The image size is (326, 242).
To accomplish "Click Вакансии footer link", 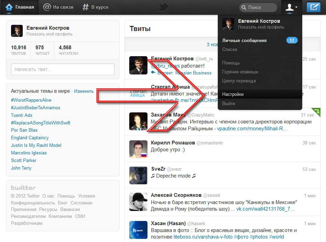I will coord(70,210).
